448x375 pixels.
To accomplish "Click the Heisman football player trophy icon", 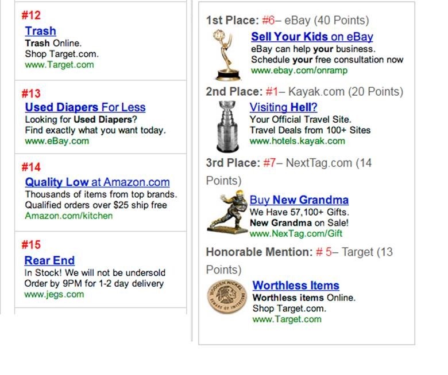I will [227, 213].
